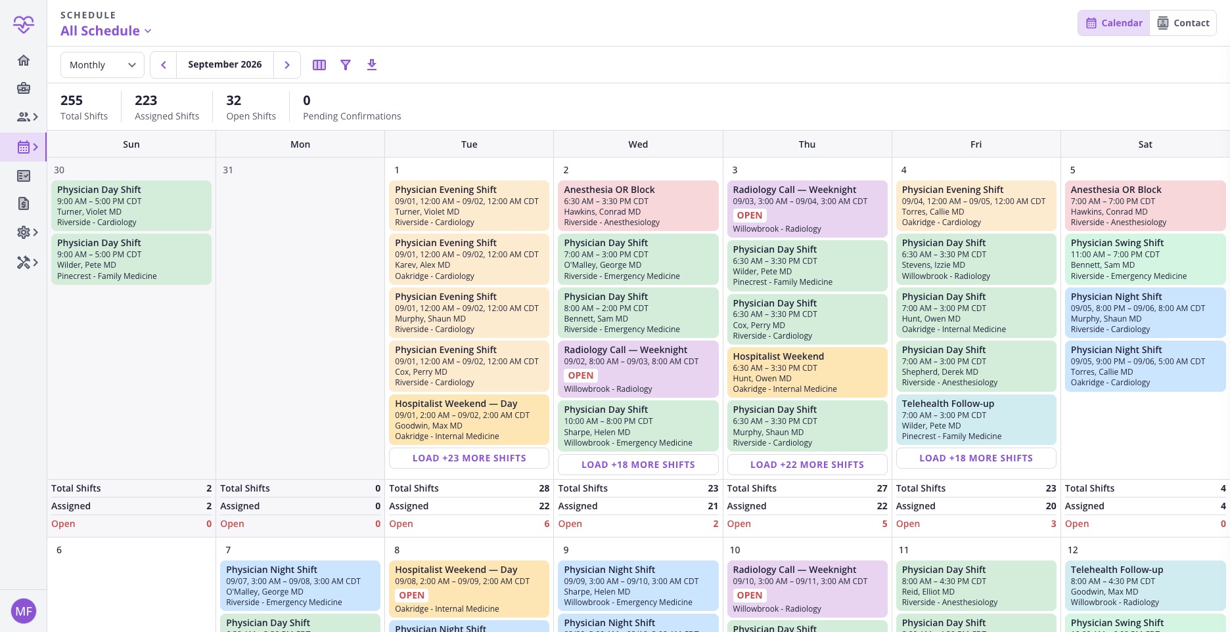Open Bennett Sam Day Shift 8:00 AM
The image size is (1230, 632).
click(x=638, y=312)
